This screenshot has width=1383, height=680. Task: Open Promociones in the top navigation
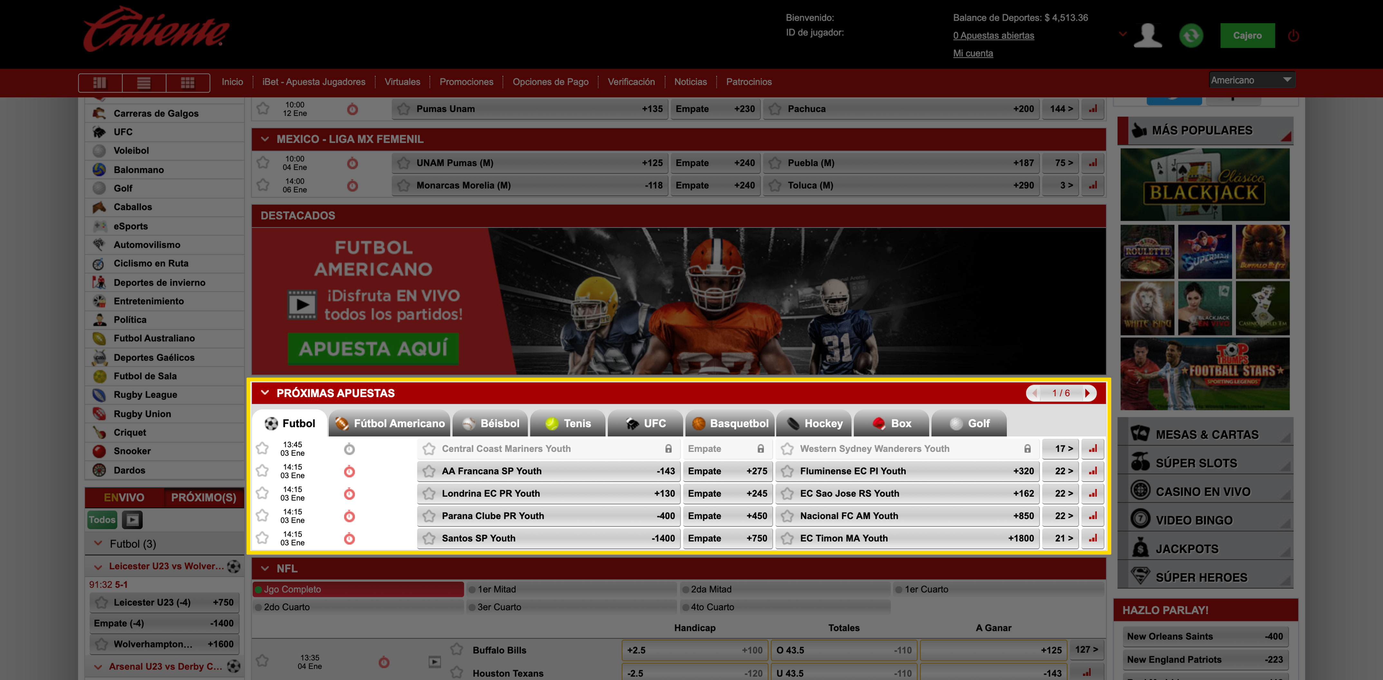pyautogui.click(x=466, y=82)
